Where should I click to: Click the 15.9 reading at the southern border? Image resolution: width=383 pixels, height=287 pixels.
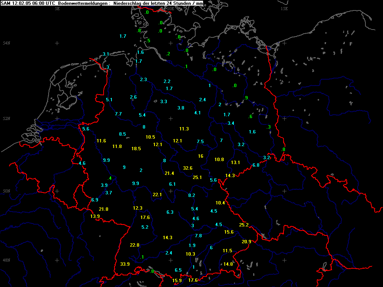pos(177,281)
